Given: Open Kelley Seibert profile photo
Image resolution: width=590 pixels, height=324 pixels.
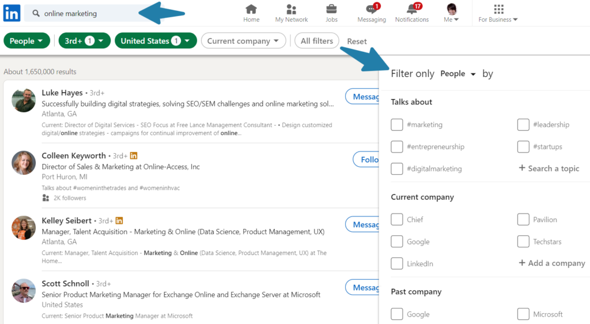Looking at the screenshot, I should [x=23, y=228].
